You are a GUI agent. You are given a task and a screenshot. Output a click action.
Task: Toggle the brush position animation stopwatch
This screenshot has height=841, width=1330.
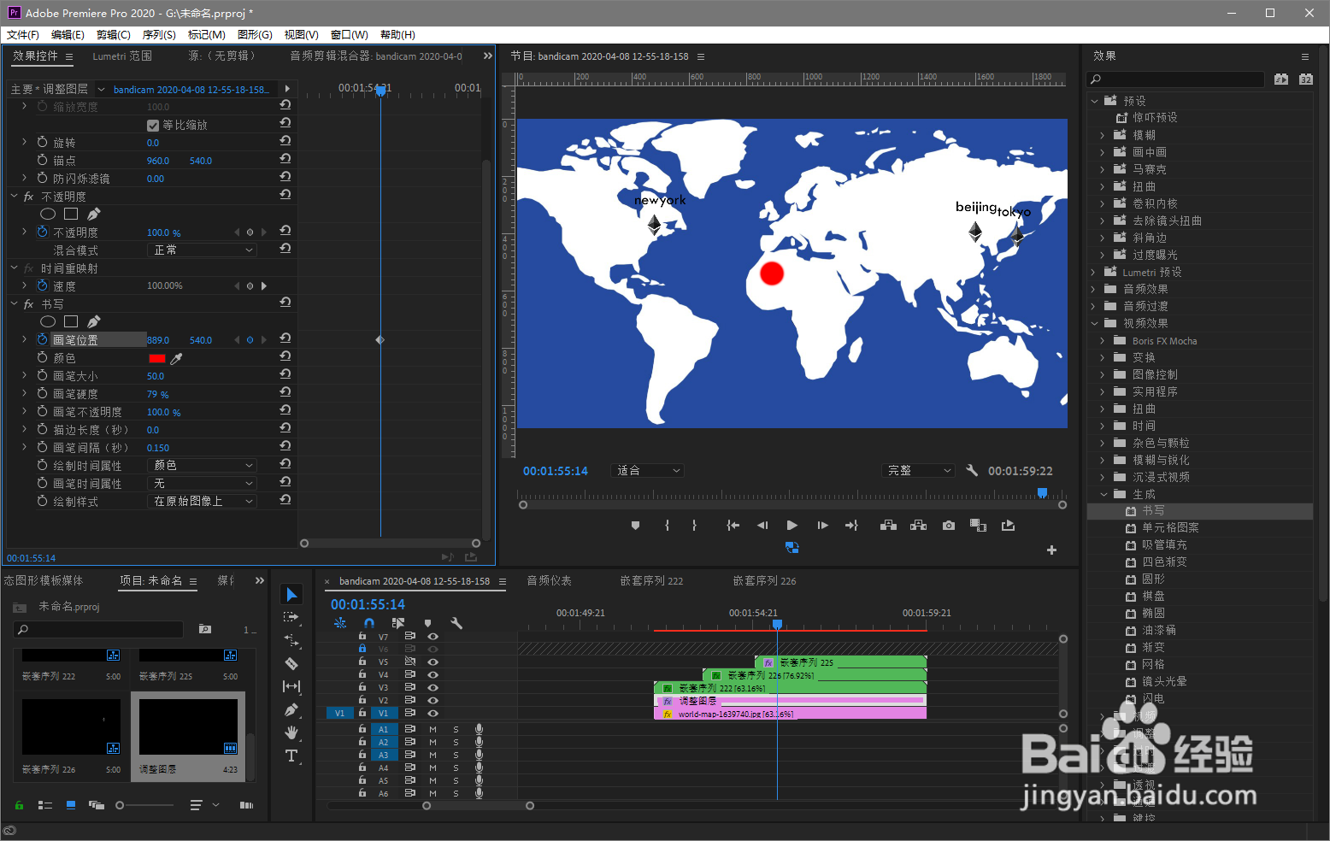(x=42, y=339)
